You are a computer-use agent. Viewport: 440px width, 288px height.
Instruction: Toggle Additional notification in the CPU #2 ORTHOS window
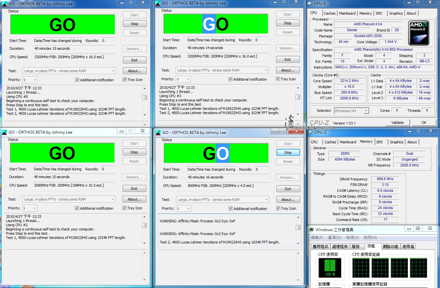[77, 208]
